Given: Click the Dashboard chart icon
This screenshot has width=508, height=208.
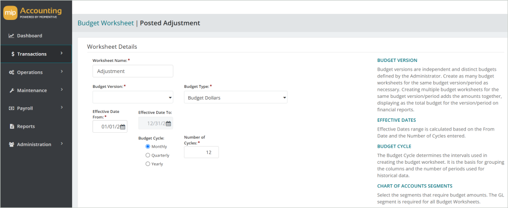Looking at the screenshot, I should 11,36.
